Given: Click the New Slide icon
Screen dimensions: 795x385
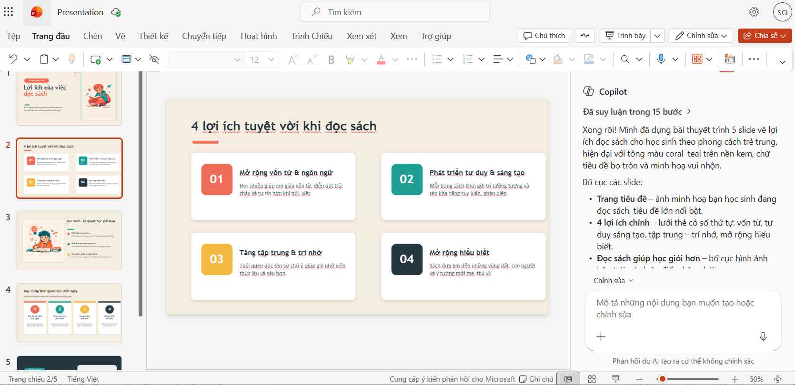Looking at the screenshot, I should coord(96,59).
